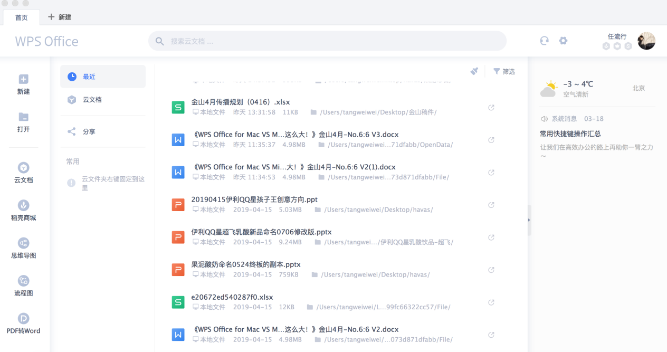
Task: Click the weather cloud icon
Action: click(x=549, y=89)
